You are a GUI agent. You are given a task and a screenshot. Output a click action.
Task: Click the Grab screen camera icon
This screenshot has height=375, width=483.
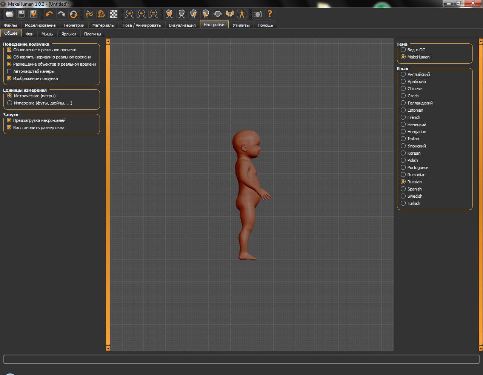coord(258,14)
